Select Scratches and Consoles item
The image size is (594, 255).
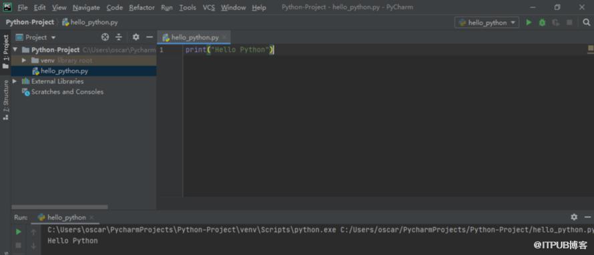tap(67, 91)
